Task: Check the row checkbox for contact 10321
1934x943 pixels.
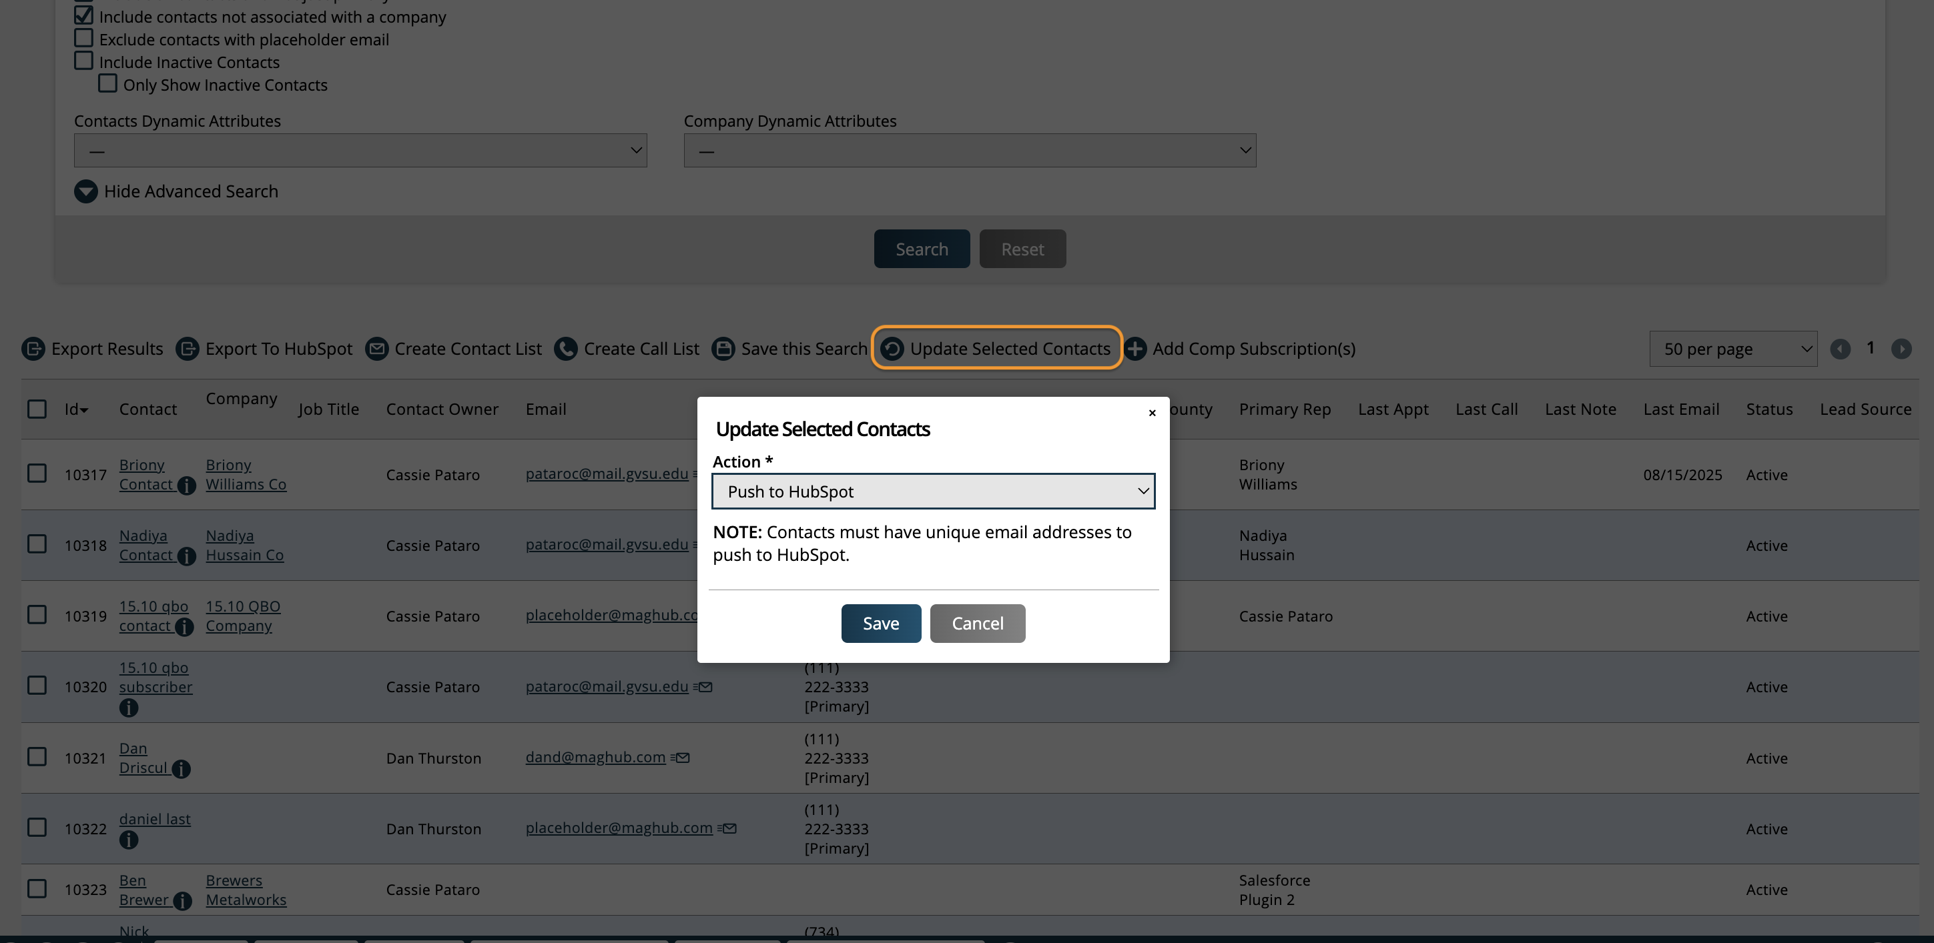Action: point(37,756)
